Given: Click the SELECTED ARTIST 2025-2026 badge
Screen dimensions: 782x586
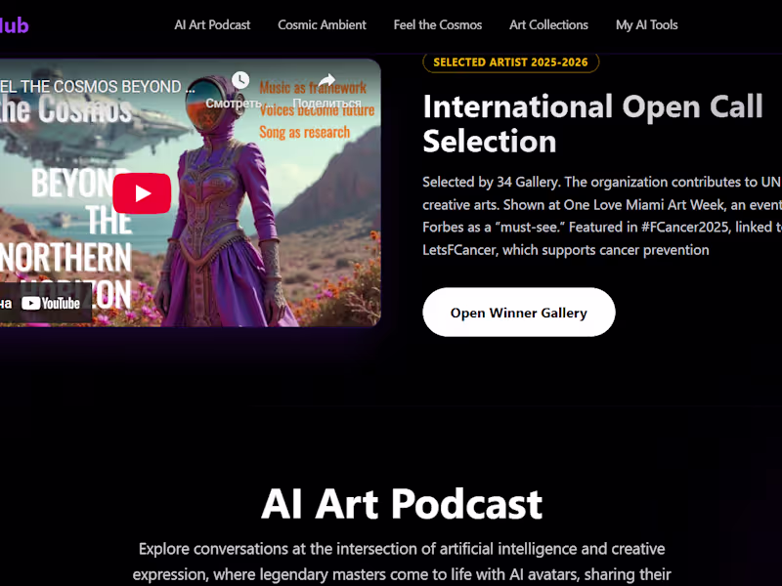Looking at the screenshot, I should point(510,63).
